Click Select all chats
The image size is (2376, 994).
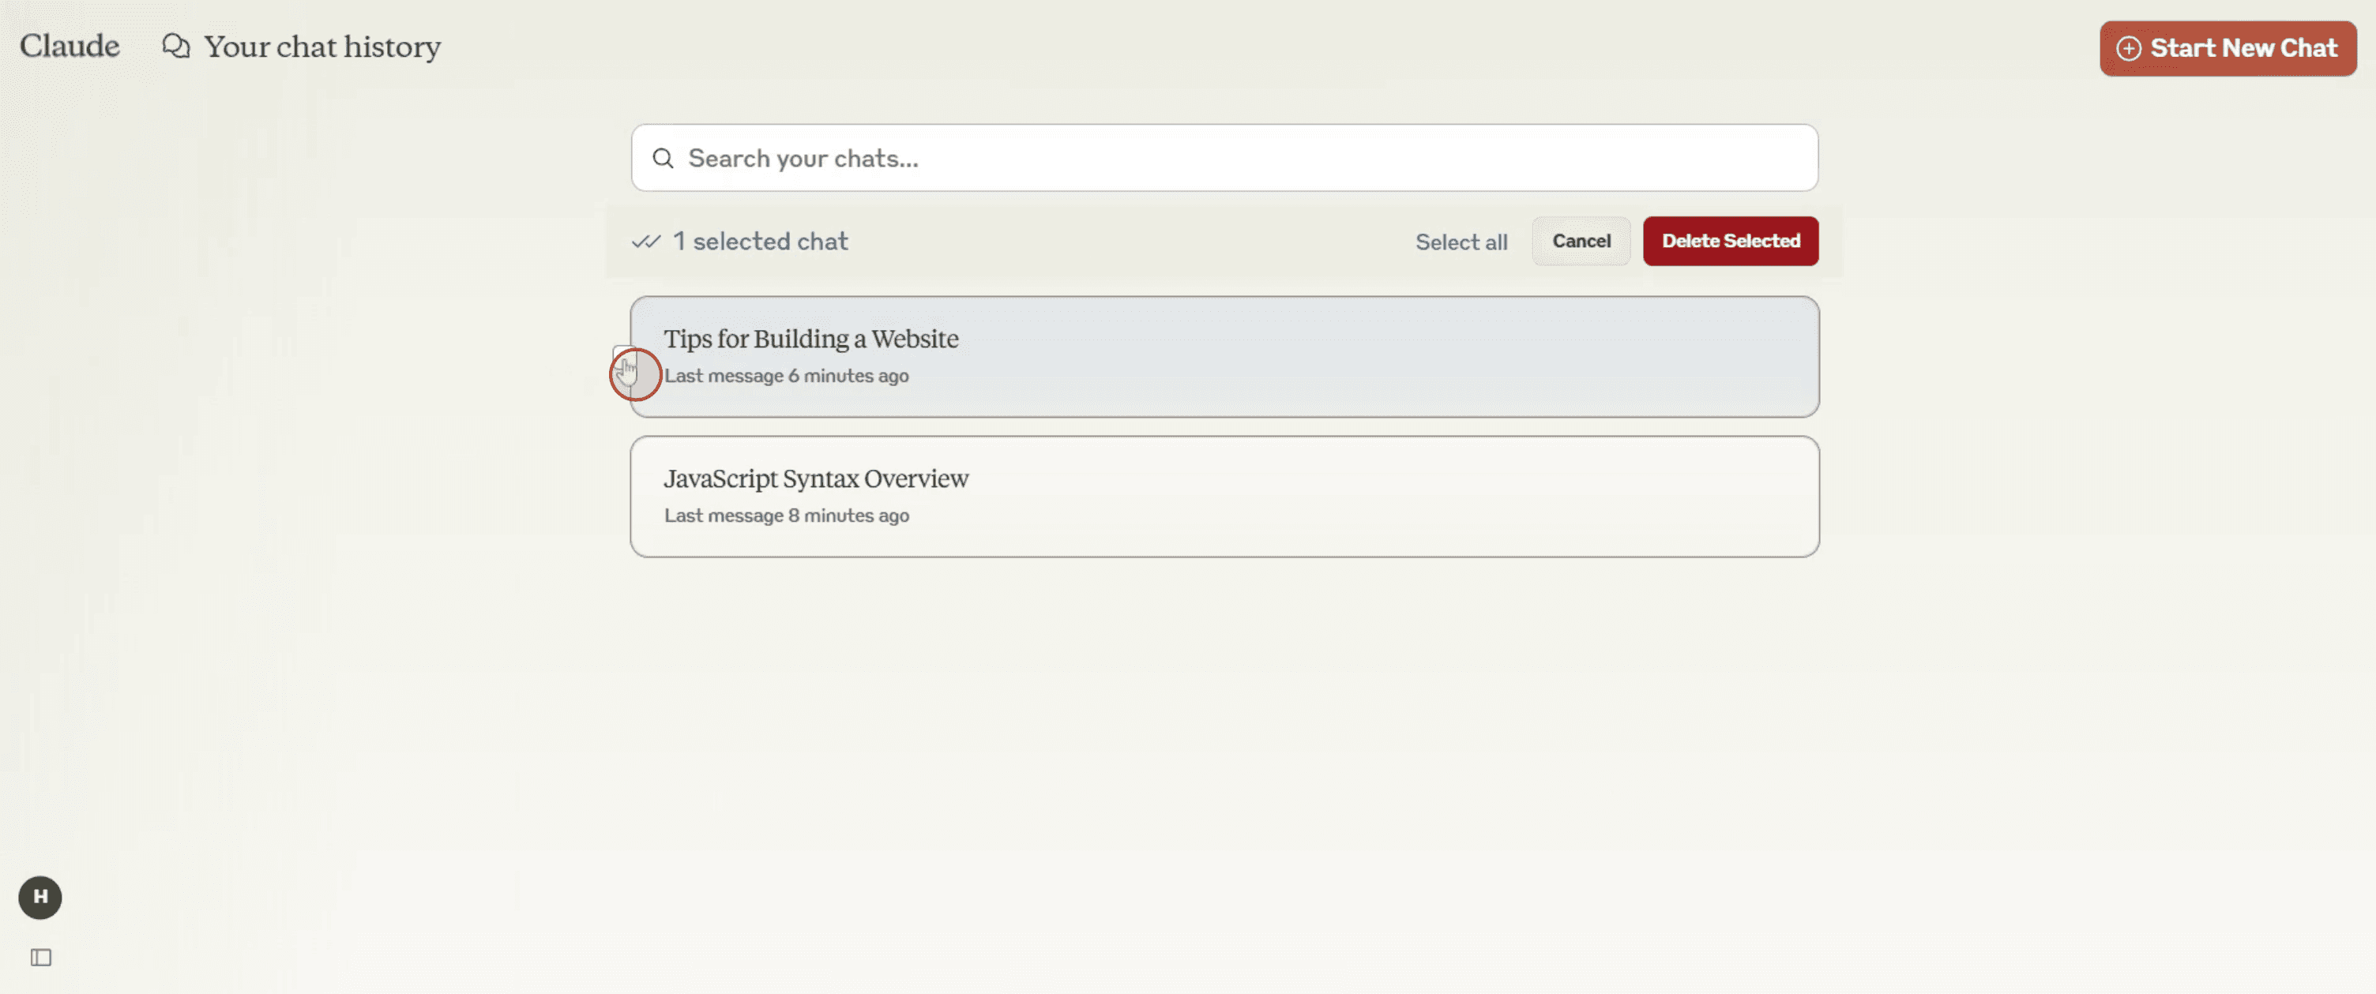click(1461, 242)
